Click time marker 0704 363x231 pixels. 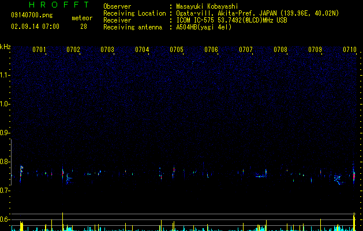142,50
